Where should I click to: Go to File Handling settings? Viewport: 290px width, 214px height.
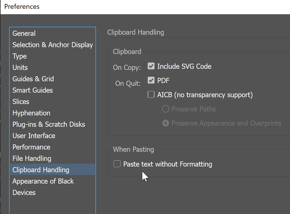click(32, 159)
